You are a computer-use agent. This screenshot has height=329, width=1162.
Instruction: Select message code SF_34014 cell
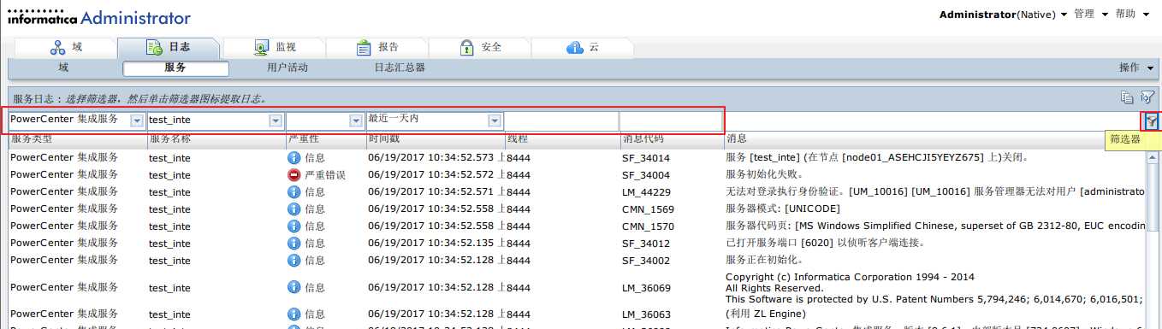click(646, 158)
